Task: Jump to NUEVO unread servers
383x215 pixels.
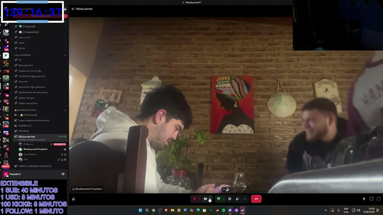Action: point(5,166)
